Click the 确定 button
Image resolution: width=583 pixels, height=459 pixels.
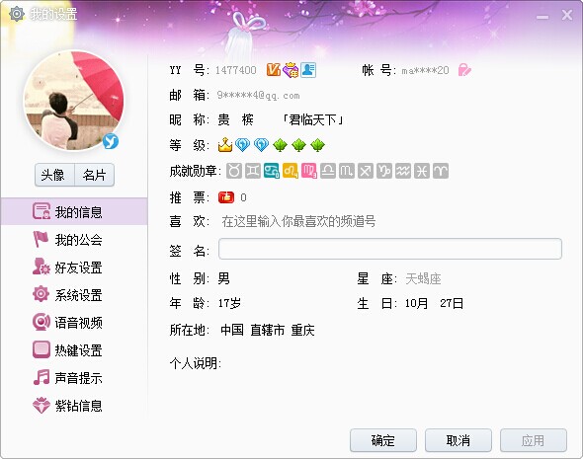(x=383, y=440)
